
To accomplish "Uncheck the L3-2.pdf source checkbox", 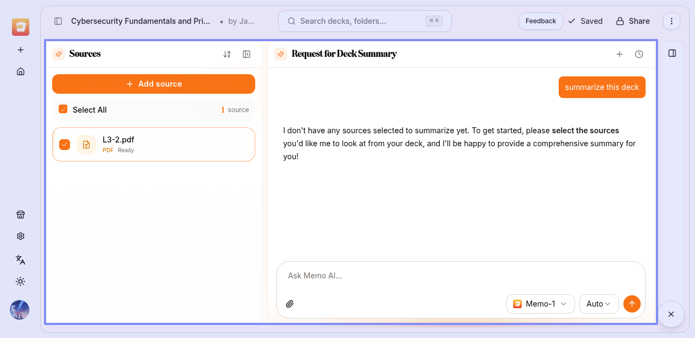I will (x=65, y=145).
